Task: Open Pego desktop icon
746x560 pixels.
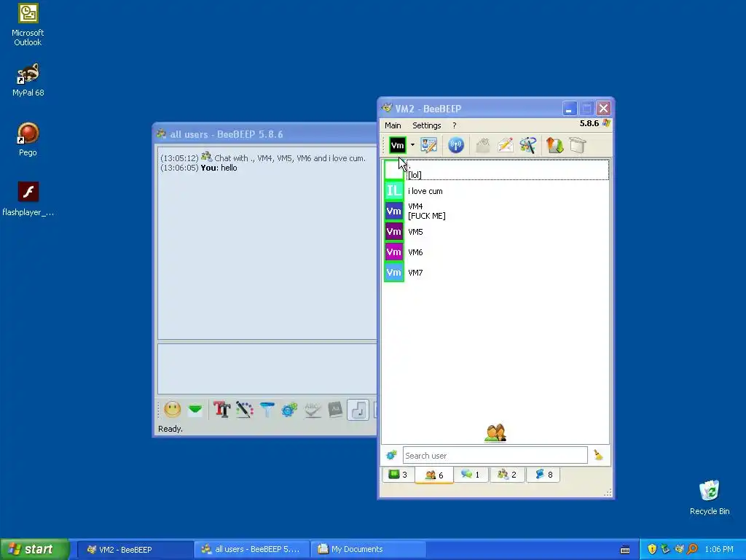Action: (28, 139)
